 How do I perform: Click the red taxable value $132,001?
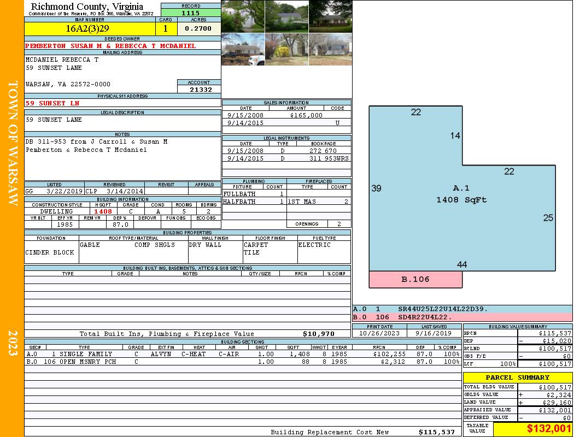tap(532, 429)
